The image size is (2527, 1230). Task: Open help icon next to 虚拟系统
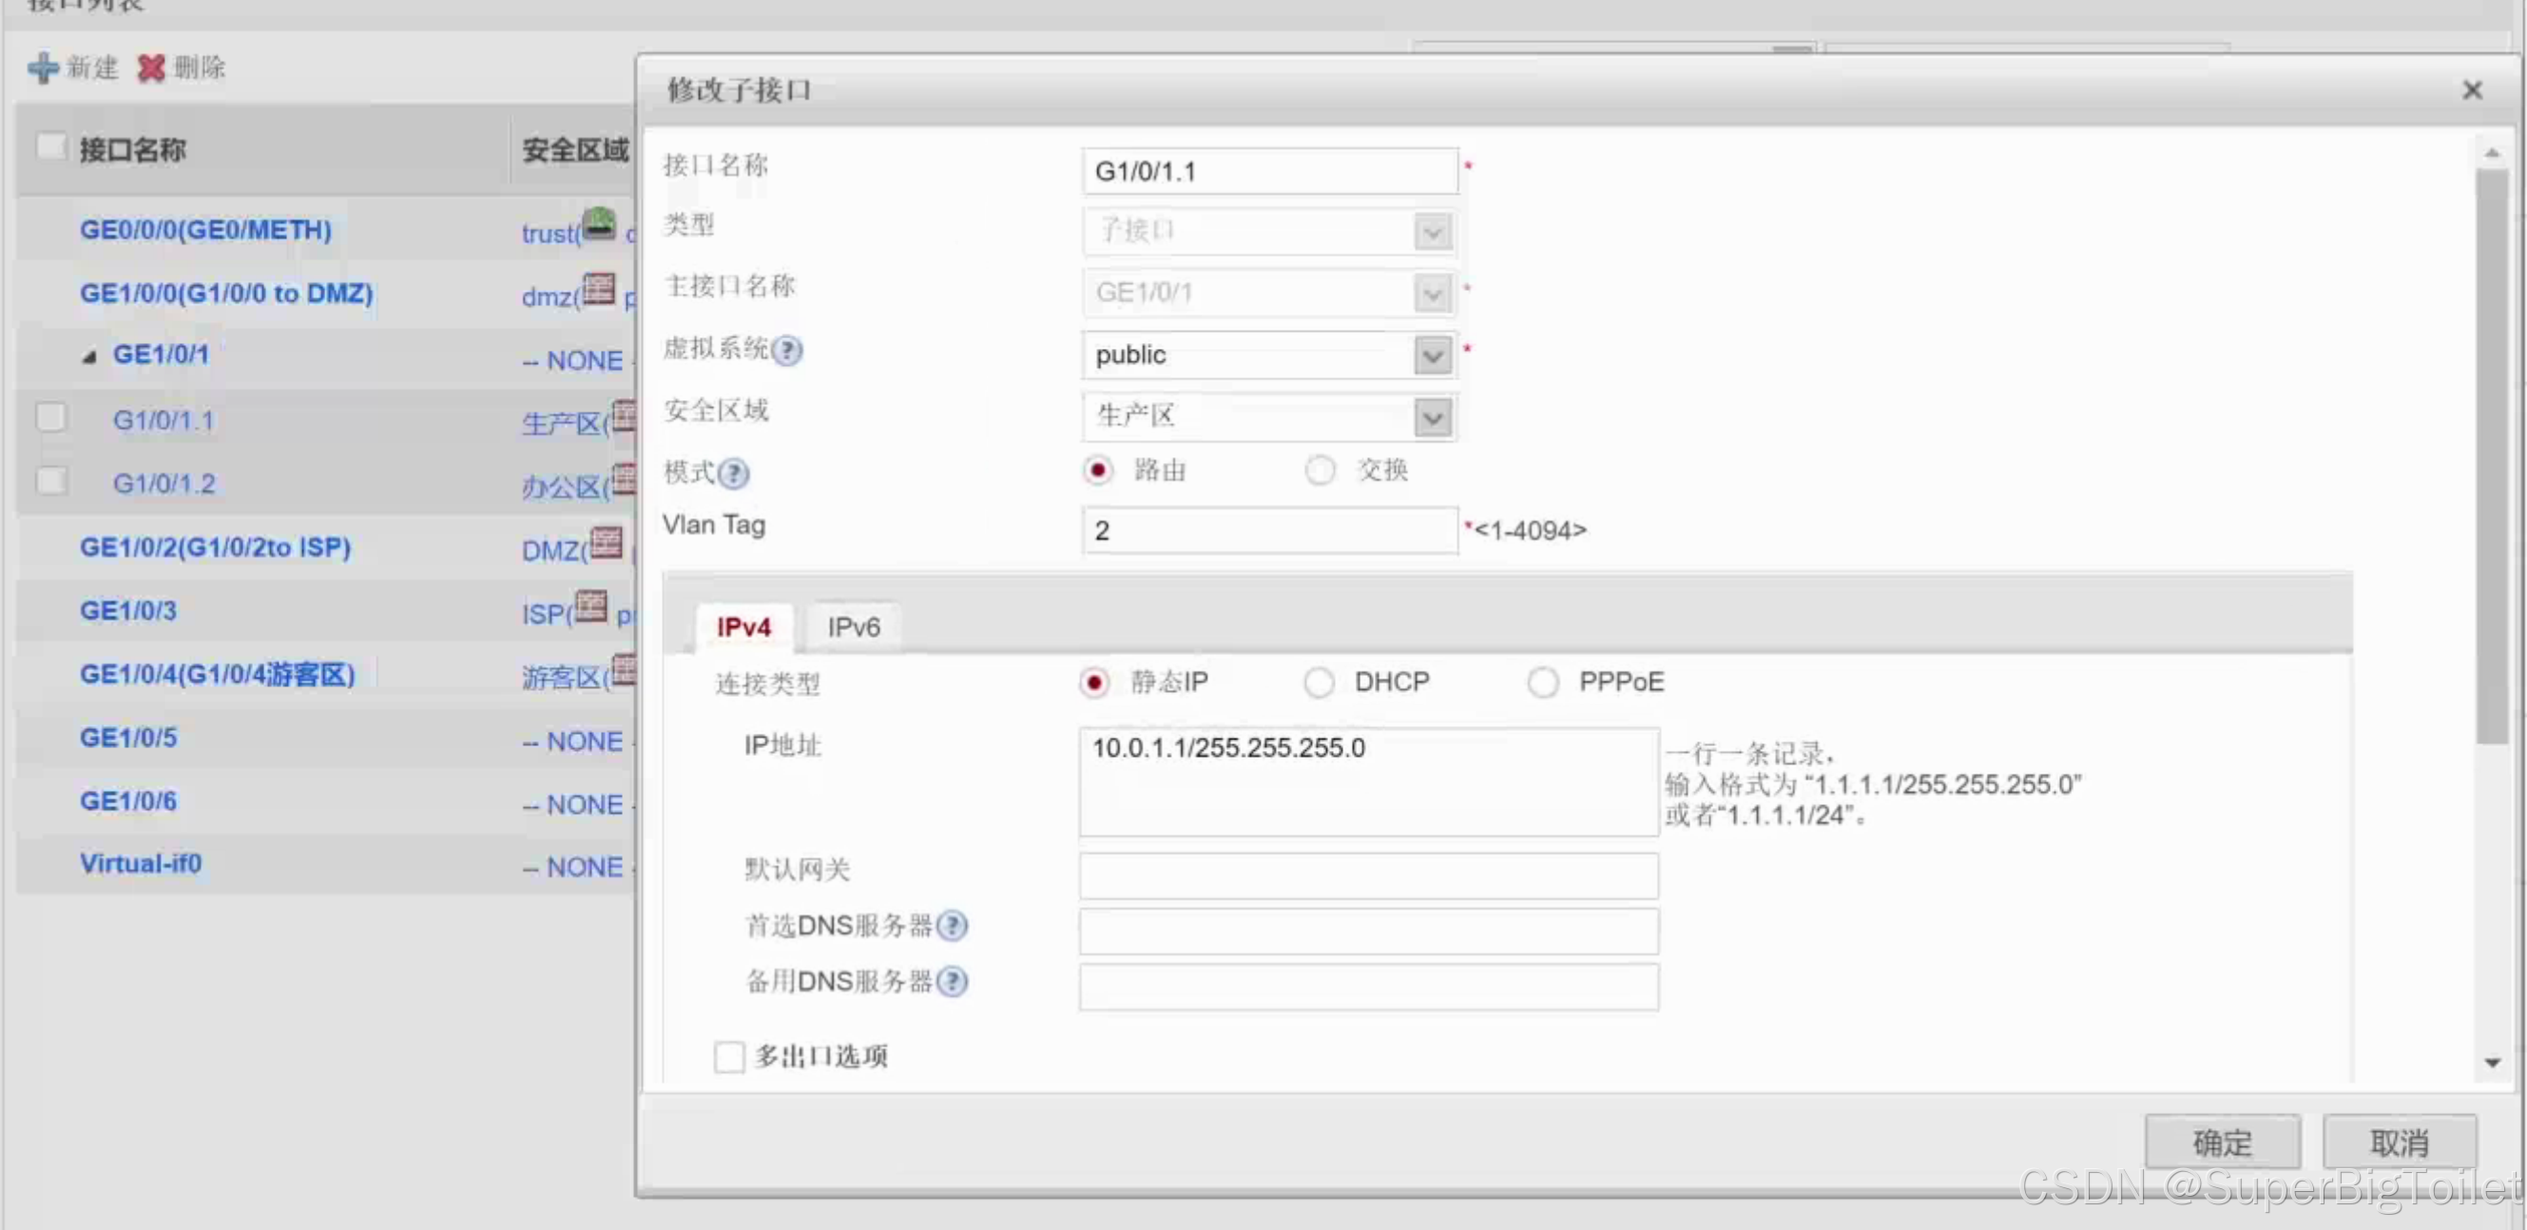tap(787, 350)
